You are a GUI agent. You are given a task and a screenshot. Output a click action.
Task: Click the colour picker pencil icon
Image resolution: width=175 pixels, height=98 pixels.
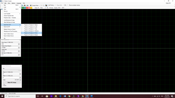(45, 8)
